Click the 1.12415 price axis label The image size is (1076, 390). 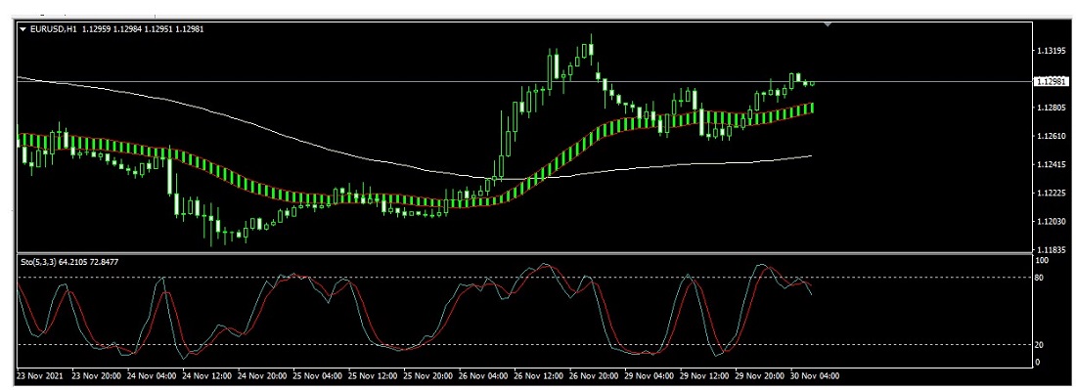(x=1051, y=164)
